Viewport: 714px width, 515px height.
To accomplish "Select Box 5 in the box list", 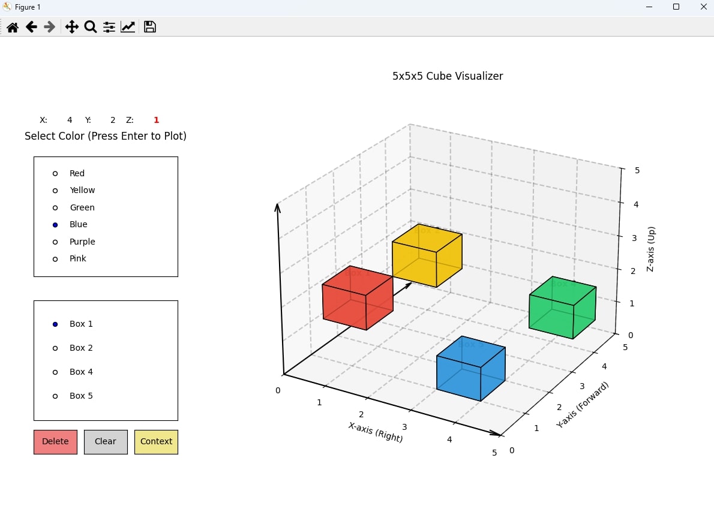I will point(55,396).
